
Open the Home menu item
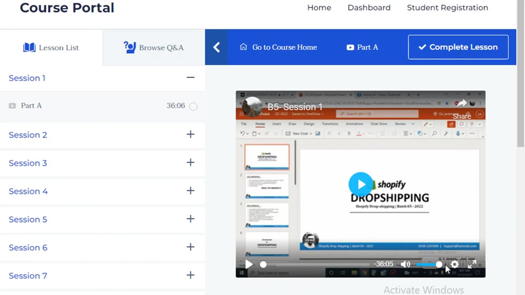coord(319,8)
